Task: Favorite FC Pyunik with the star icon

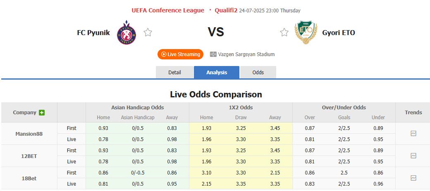Action: [x=148, y=32]
